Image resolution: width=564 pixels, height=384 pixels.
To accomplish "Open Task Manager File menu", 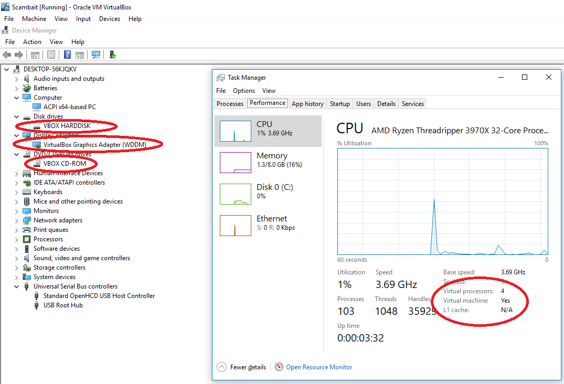I will pyautogui.click(x=221, y=91).
